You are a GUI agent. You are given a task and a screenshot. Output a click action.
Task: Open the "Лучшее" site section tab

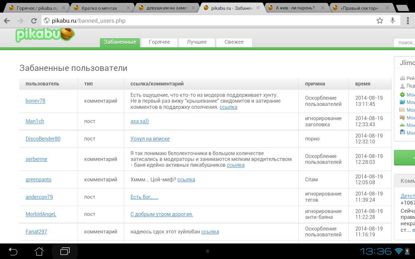[x=197, y=42]
